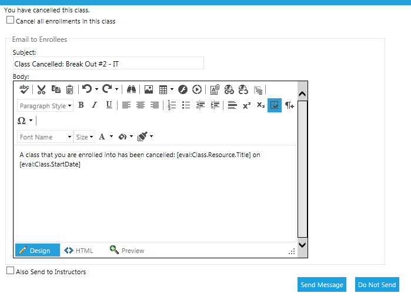The image size is (411, 303).
Task: Click into the Subject text field
Action: (108, 64)
